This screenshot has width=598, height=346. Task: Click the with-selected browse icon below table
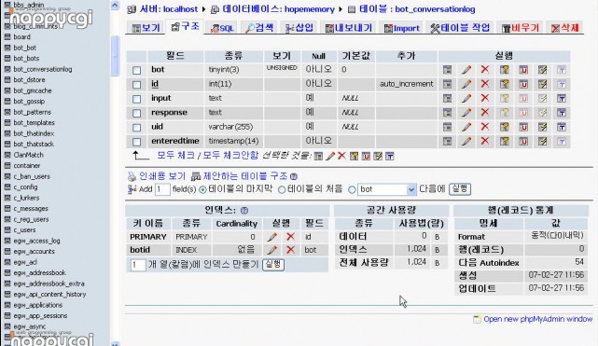[318, 156]
